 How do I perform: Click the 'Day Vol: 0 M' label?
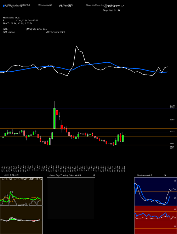click(111, 10)
